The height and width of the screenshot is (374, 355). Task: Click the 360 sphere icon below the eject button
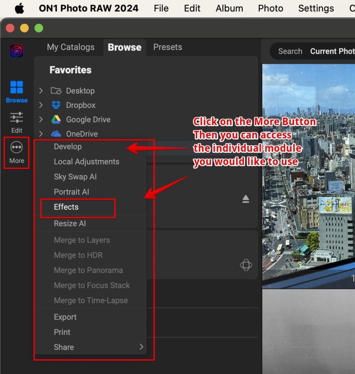click(246, 265)
